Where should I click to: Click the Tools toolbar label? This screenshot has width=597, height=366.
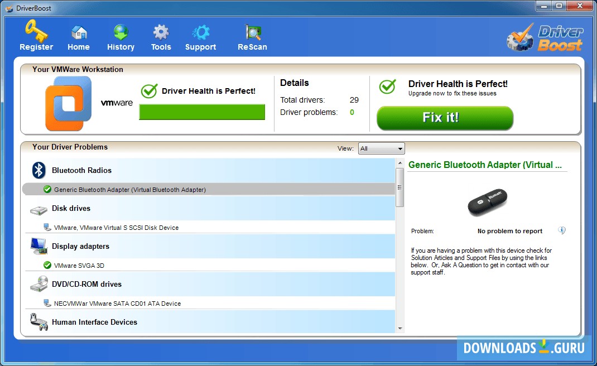click(x=161, y=47)
